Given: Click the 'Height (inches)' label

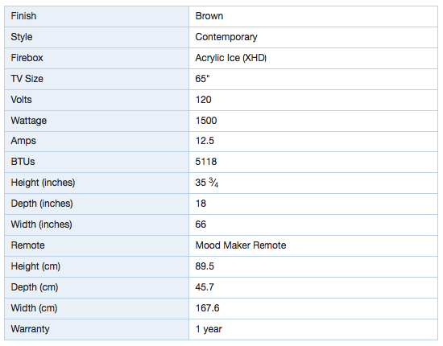Looking at the screenshot, I should 43,183.
